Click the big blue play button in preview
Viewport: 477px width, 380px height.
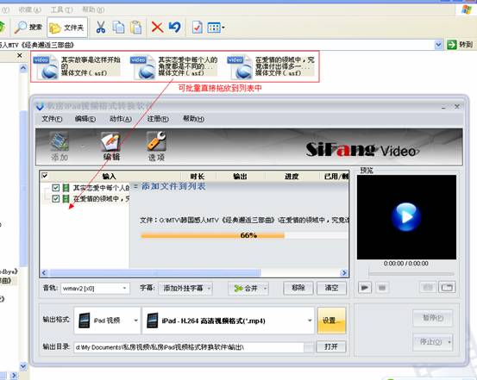[406, 217]
